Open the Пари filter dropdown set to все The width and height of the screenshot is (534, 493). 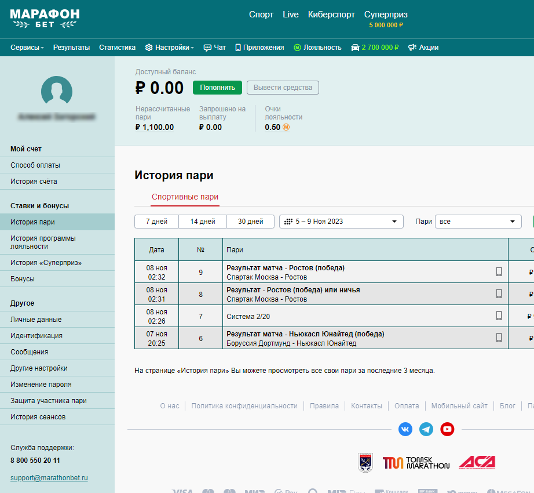[478, 222]
